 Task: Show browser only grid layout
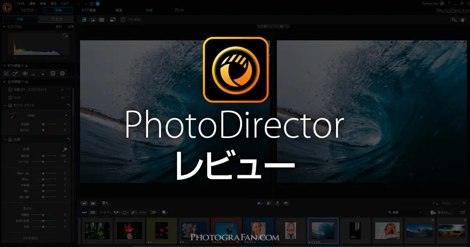(x=101, y=20)
